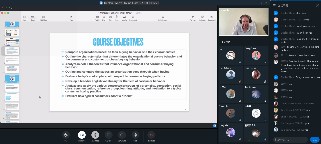Click the Collaborate icon in the toolbar
The width and height of the screenshot is (321, 144).
pyautogui.click(x=163, y=17)
